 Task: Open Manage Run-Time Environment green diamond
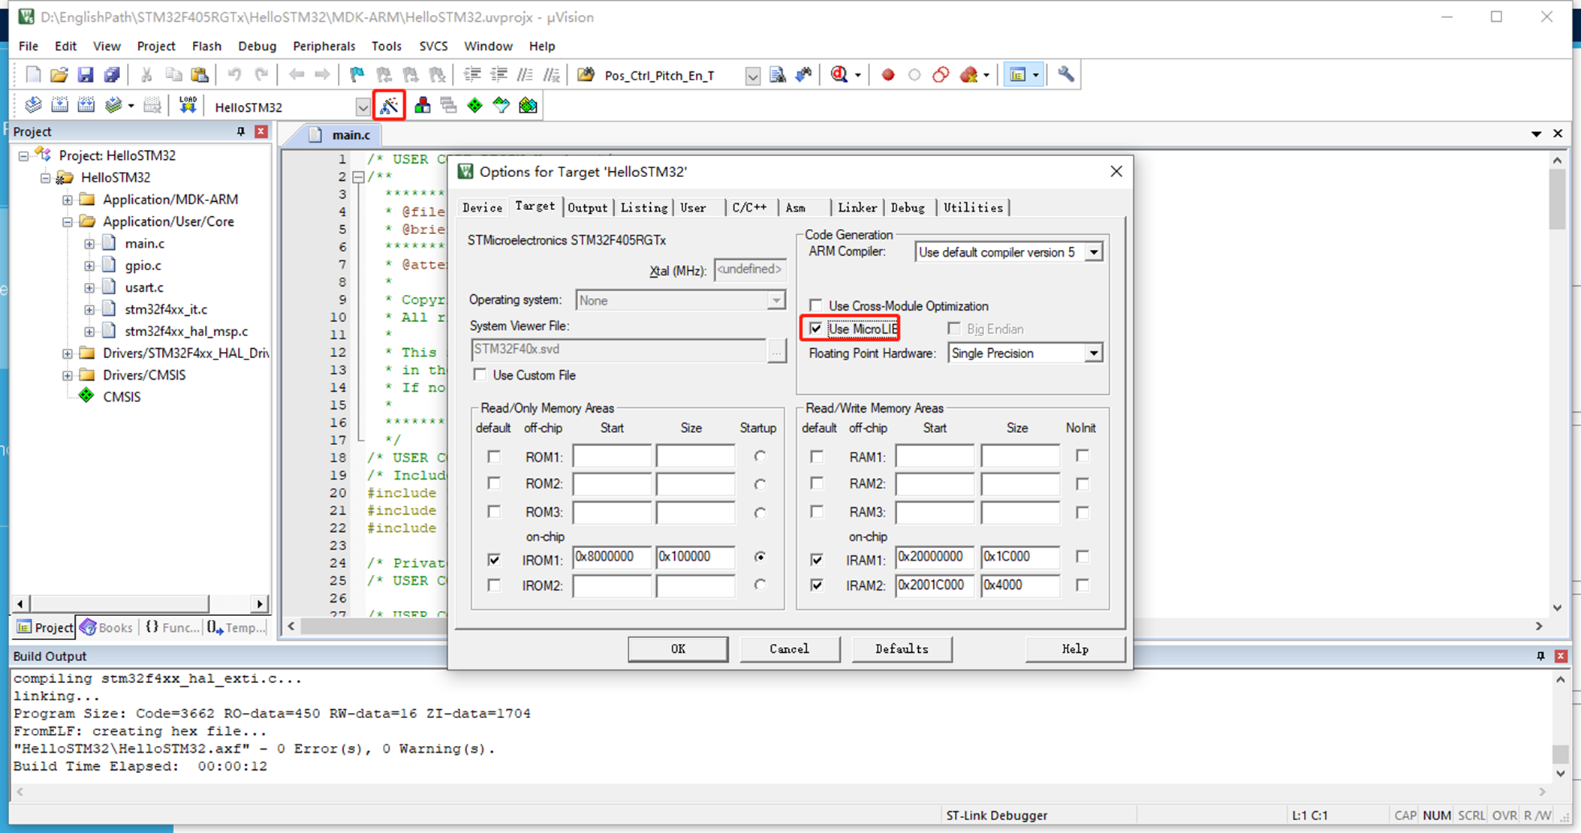[x=474, y=106]
